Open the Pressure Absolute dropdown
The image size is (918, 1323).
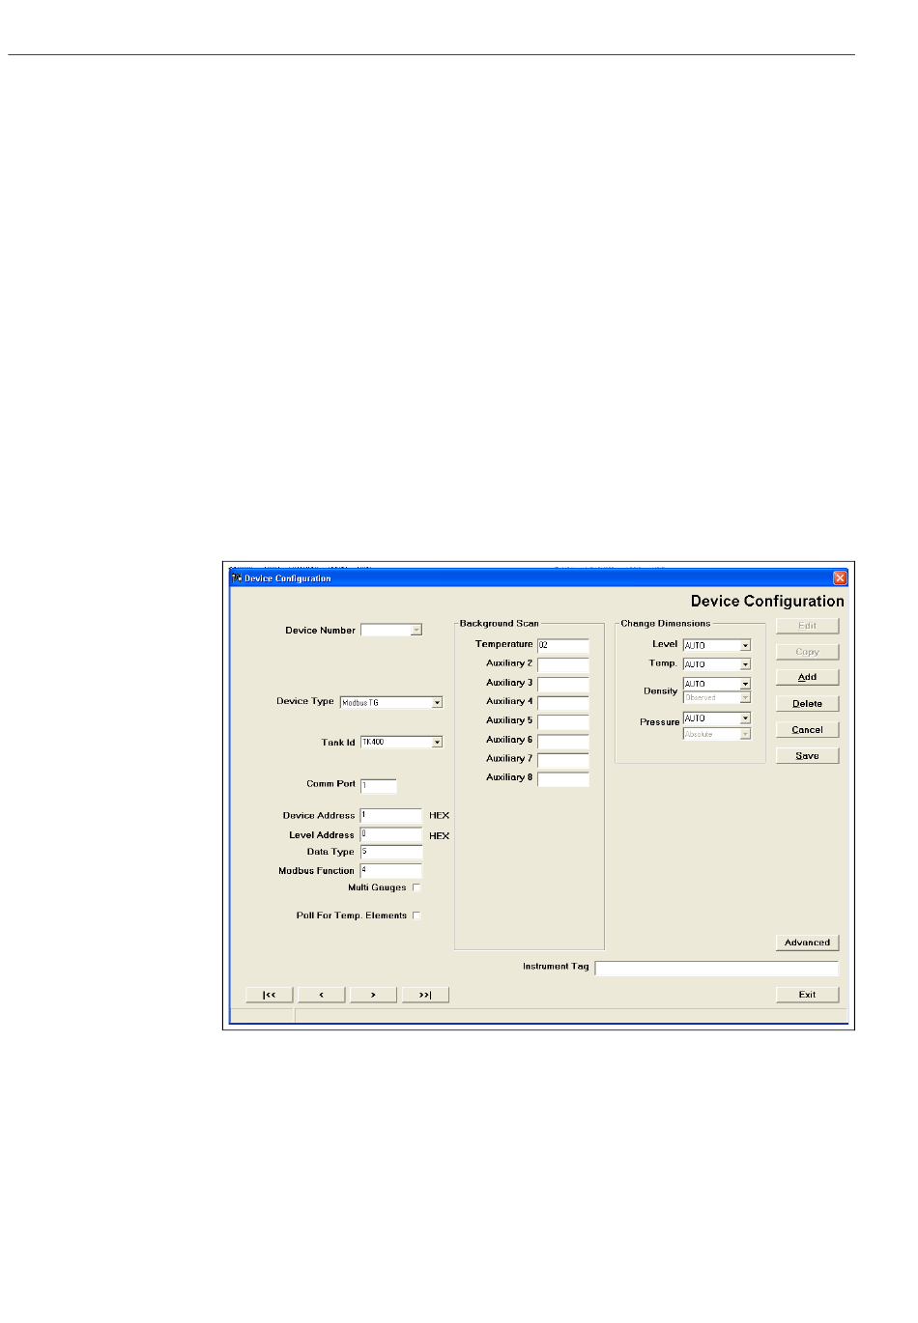point(745,734)
